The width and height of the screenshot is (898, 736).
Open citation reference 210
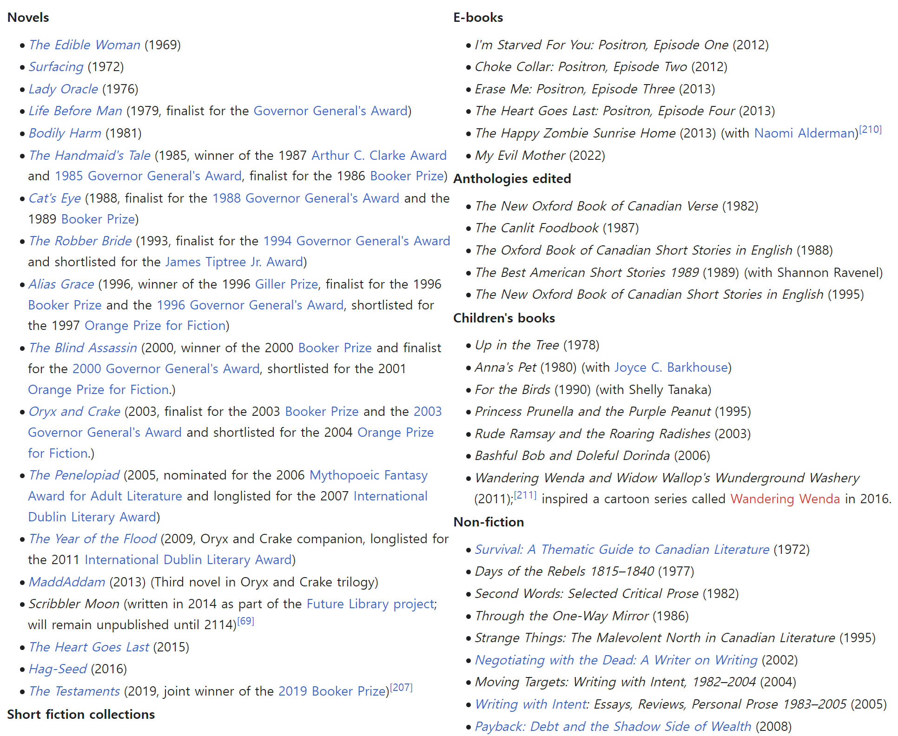click(x=870, y=130)
